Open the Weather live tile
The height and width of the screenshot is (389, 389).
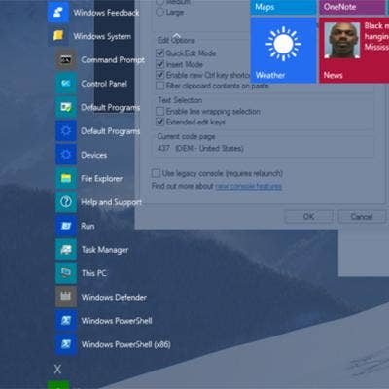pos(283,51)
